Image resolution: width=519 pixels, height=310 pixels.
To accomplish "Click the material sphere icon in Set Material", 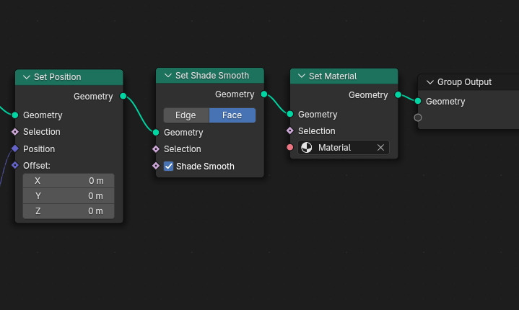I will pos(307,147).
